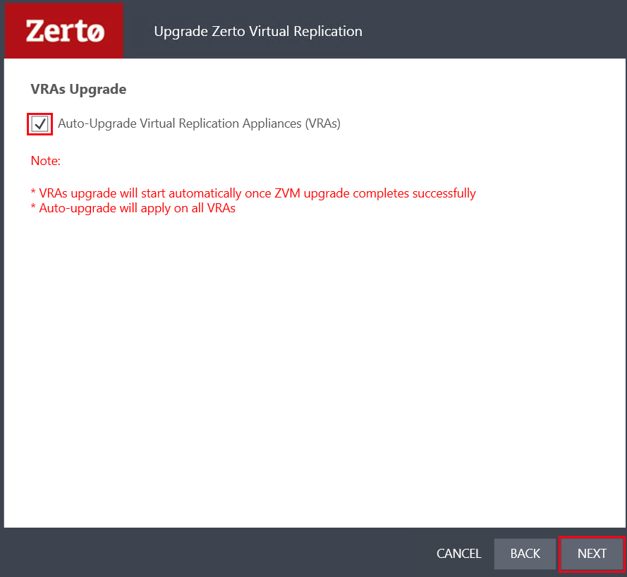Uncheck Auto-Upgrade Virtual Replication Appliances checkbox
Screen dimensions: 627x577
click(x=40, y=124)
